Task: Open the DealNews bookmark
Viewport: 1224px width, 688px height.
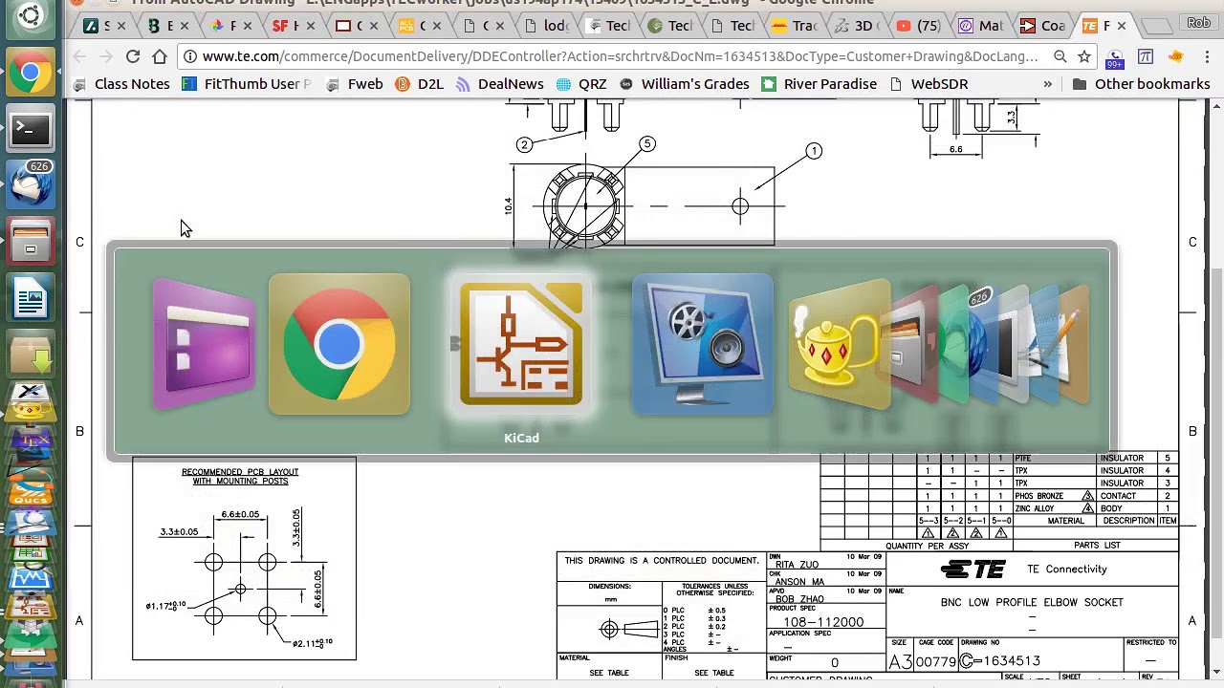Action: (x=500, y=84)
